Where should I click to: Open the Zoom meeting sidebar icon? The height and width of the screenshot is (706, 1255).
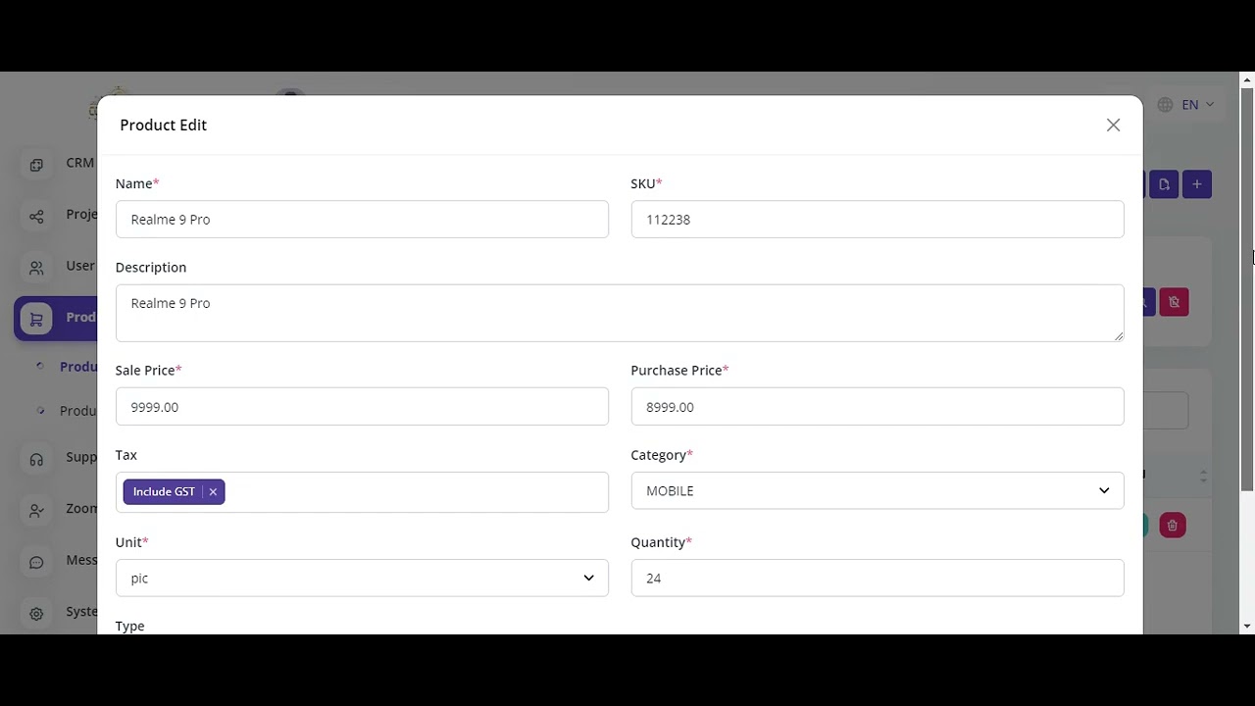(36, 510)
